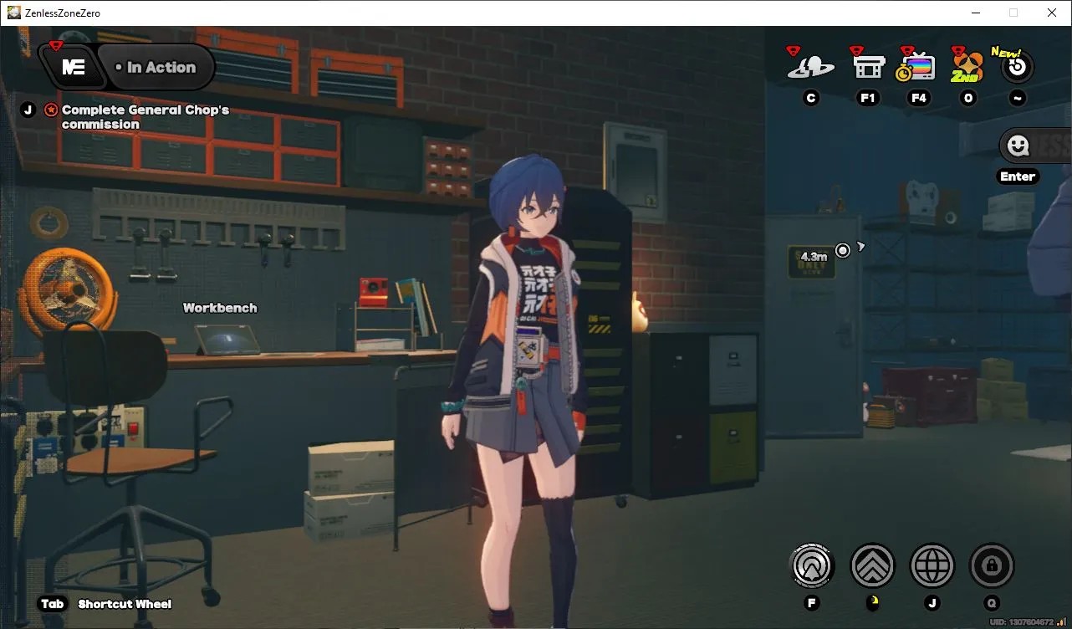
Task: Click the Enter key hint under chat
Action: (x=1018, y=176)
